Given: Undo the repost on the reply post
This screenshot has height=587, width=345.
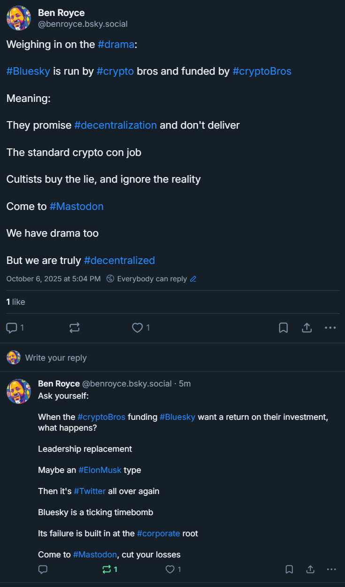Looking at the screenshot, I should tap(107, 569).
